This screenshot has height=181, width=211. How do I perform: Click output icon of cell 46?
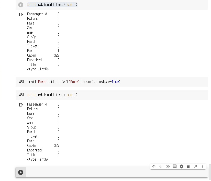coord(21,105)
